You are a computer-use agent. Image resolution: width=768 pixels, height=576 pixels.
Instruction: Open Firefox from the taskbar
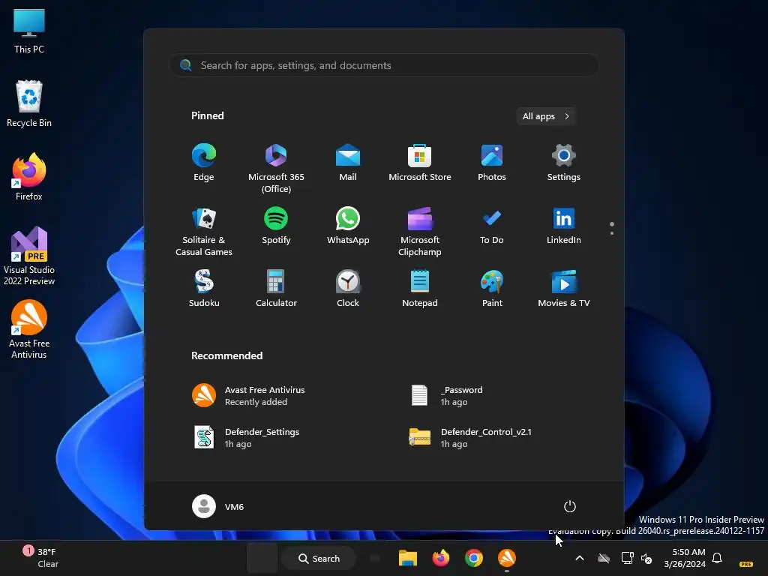[441, 558]
